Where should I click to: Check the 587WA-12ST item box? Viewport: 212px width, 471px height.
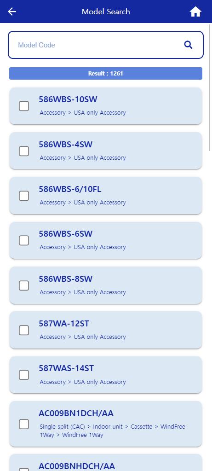[24, 330]
